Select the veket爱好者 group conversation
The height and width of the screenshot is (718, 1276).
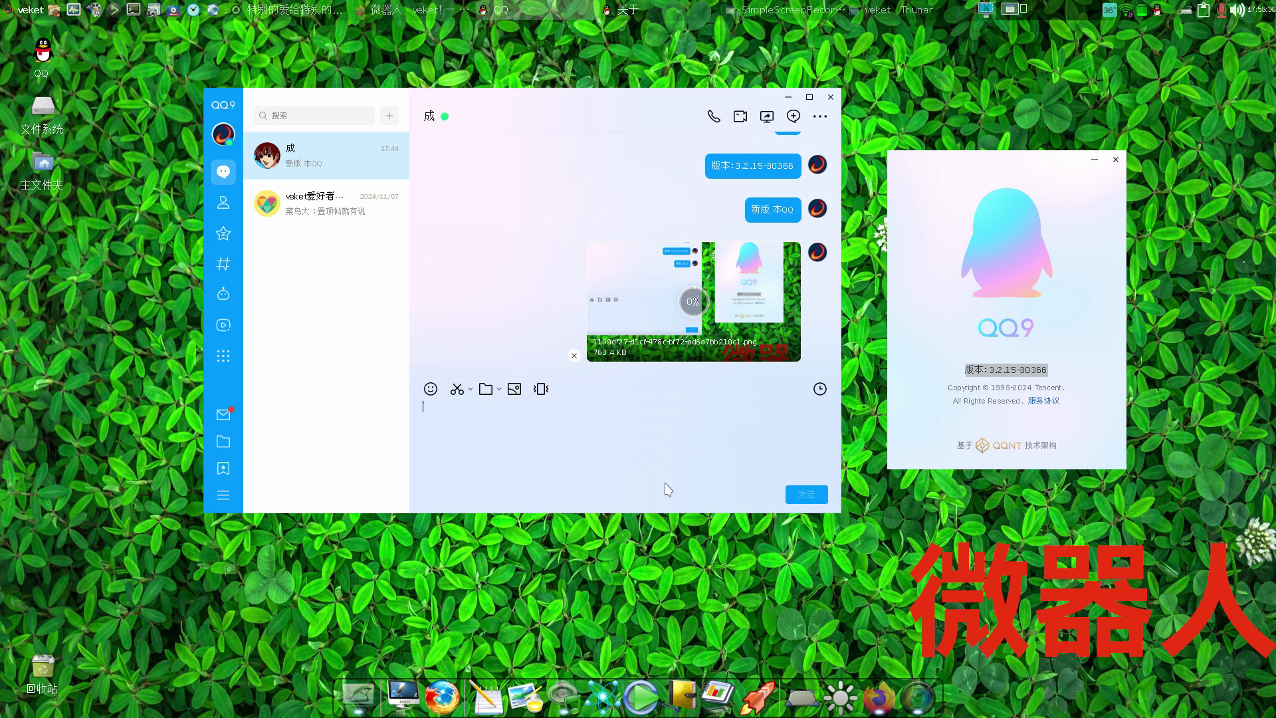(x=326, y=203)
